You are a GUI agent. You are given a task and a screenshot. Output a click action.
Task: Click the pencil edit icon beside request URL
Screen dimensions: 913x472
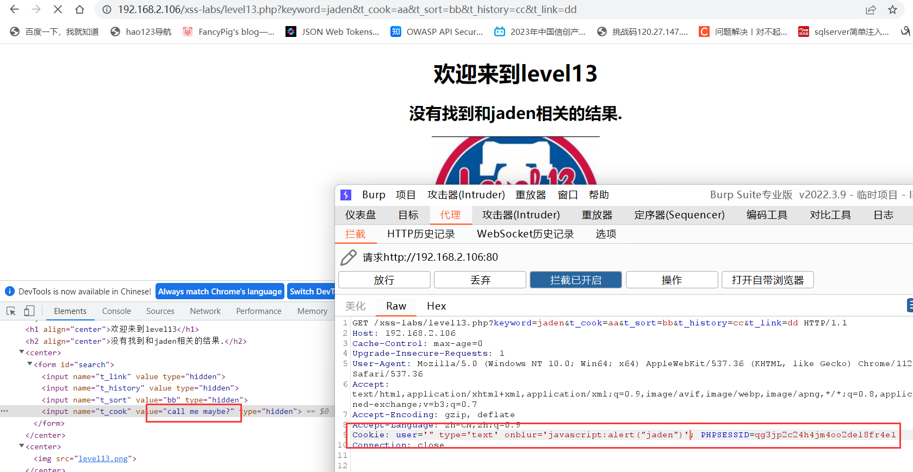[348, 257]
